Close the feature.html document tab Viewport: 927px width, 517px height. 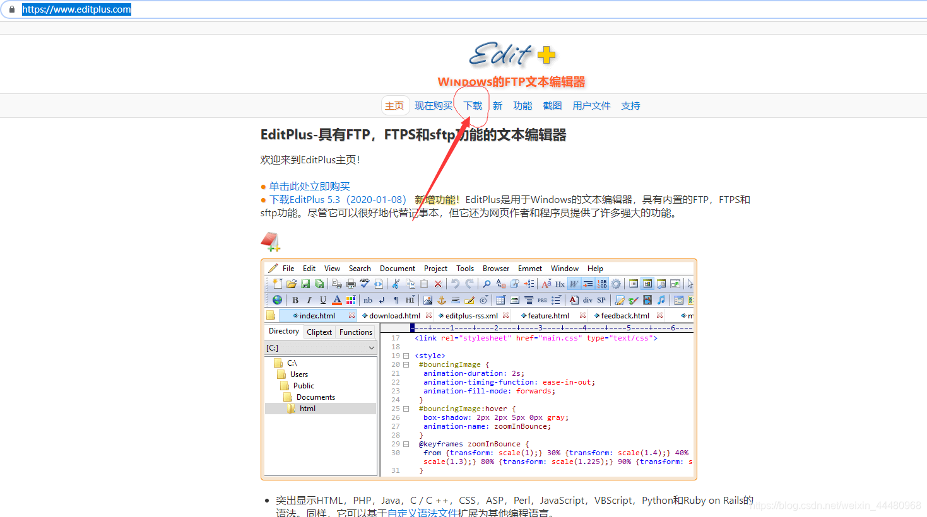pos(582,315)
